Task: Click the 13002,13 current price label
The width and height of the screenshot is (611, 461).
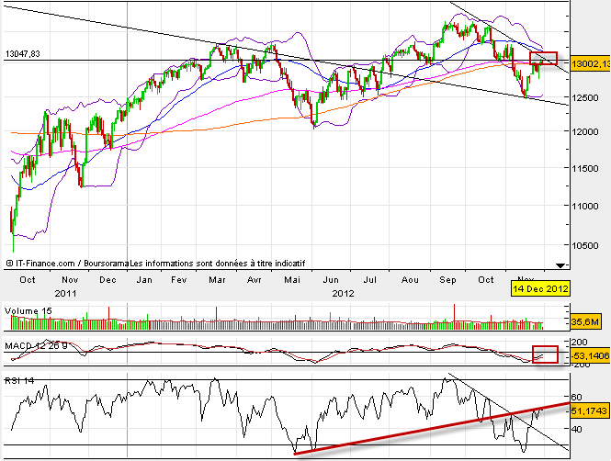Action: tap(589, 64)
